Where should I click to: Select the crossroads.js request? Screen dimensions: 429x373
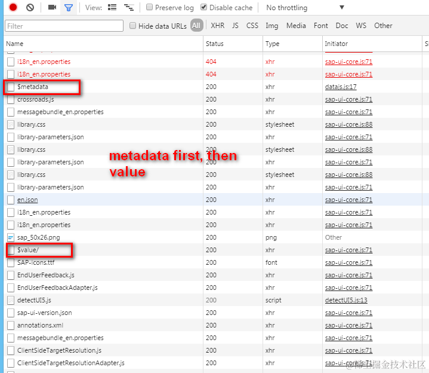pyautogui.click(x=36, y=99)
